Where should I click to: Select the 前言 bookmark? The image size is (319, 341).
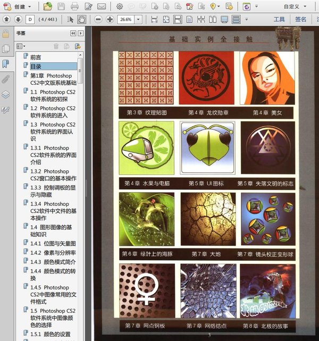coord(36,57)
